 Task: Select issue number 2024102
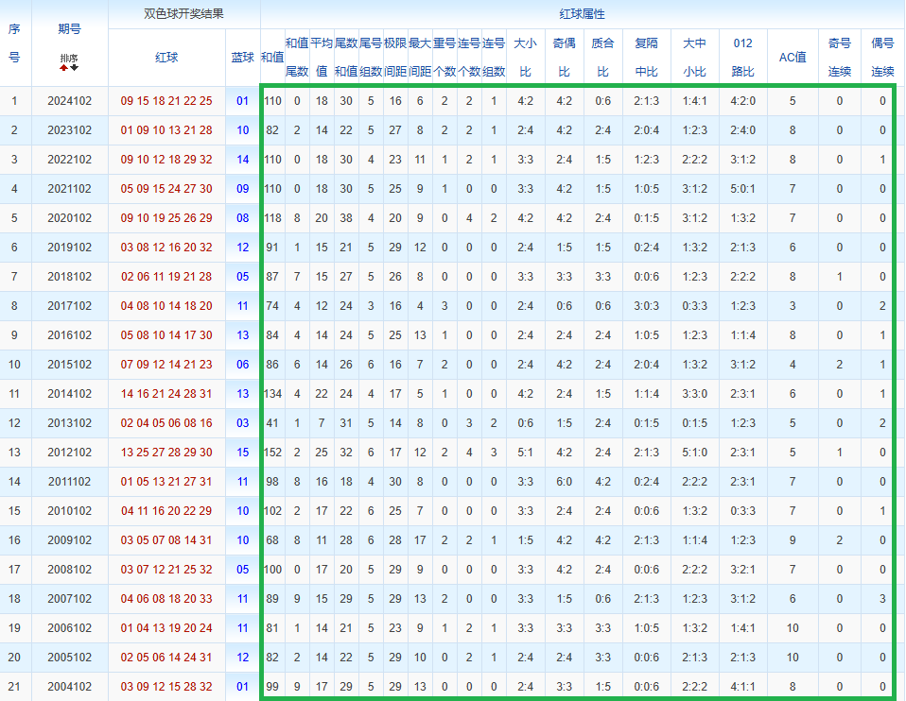pyautogui.click(x=69, y=101)
